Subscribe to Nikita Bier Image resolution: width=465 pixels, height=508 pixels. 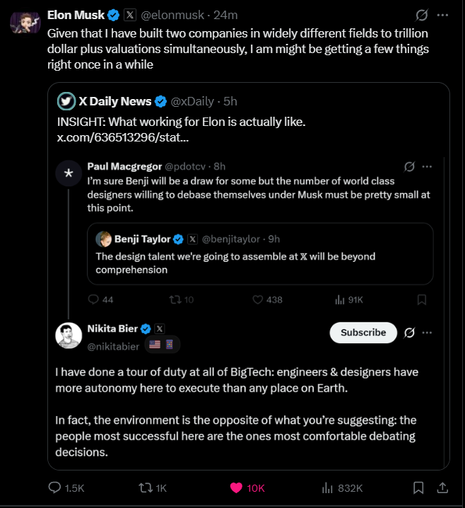tap(363, 333)
